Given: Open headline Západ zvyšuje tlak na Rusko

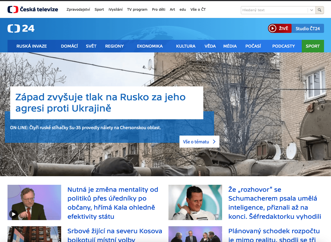Looking at the screenshot, I should pyautogui.click(x=101, y=103).
